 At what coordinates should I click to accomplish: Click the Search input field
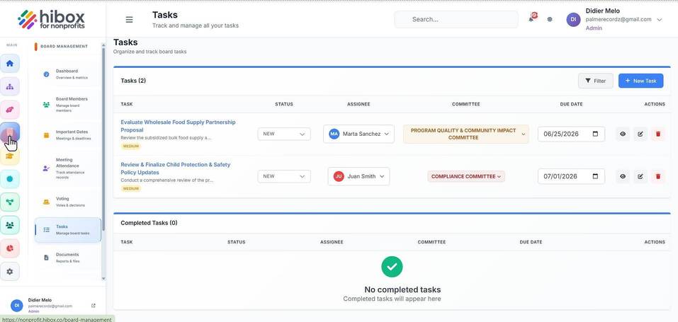456,19
